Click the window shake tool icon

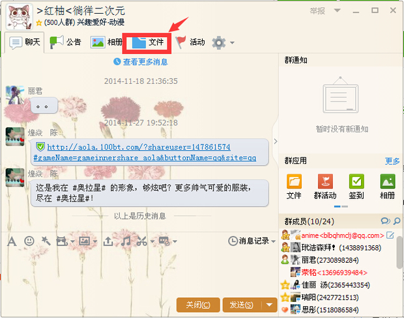tap(62, 241)
